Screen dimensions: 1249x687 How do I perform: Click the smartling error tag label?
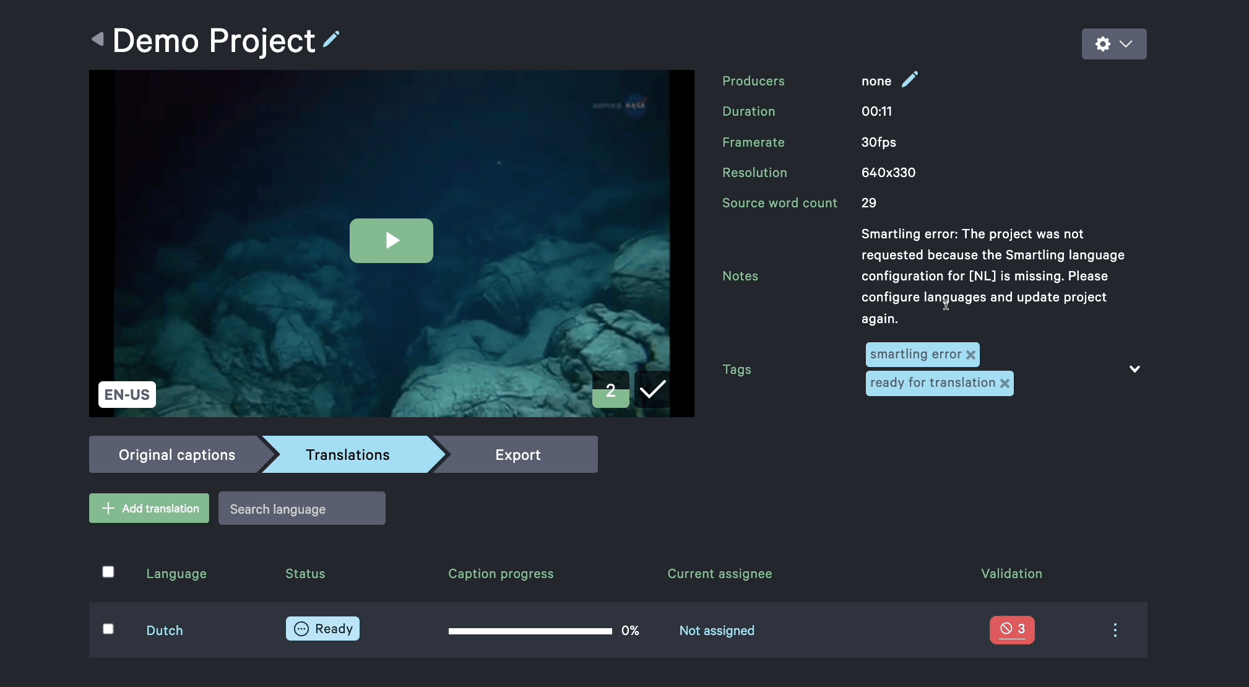click(x=915, y=354)
